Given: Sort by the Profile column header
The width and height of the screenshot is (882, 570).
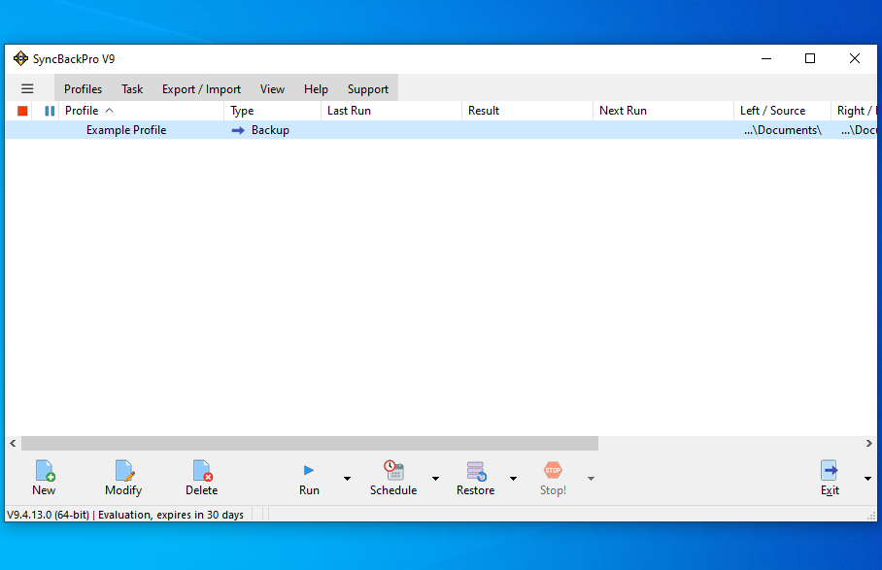Looking at the screenshot, I should coord(141,111).
